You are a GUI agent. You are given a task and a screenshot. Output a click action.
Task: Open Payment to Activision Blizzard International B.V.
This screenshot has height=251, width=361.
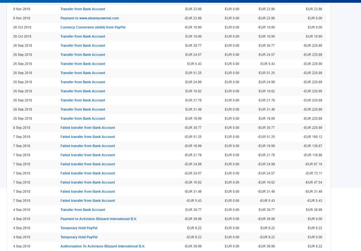pyautogui.click(x=99, y=219)
